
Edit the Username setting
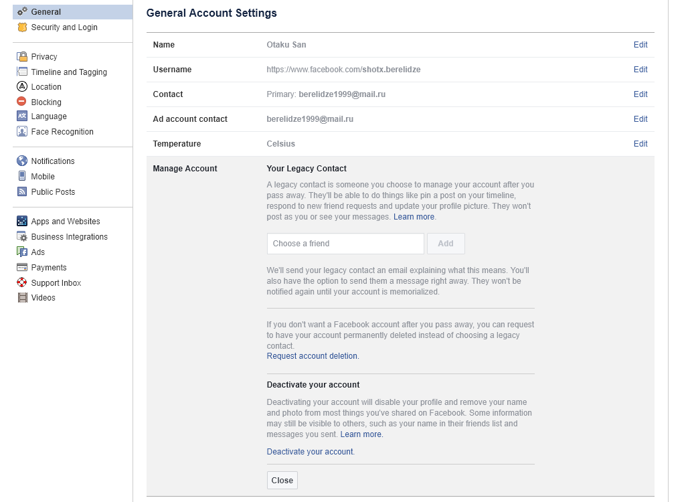(640, 70)
